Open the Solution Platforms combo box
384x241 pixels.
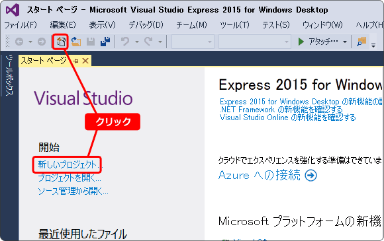(x=255, y=42)
